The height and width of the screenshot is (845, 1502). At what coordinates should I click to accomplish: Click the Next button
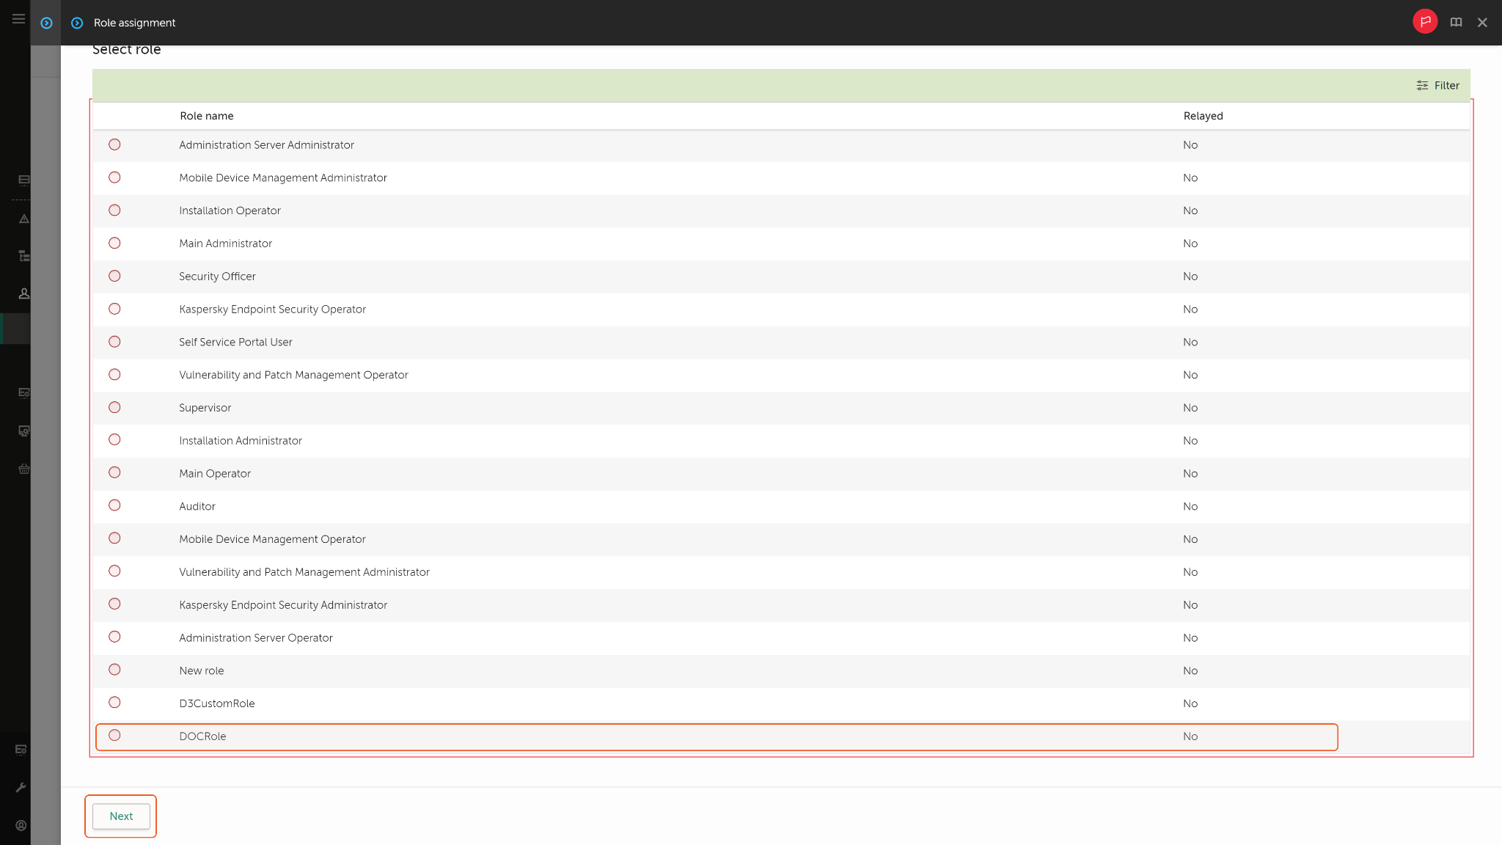click(121, 816)
